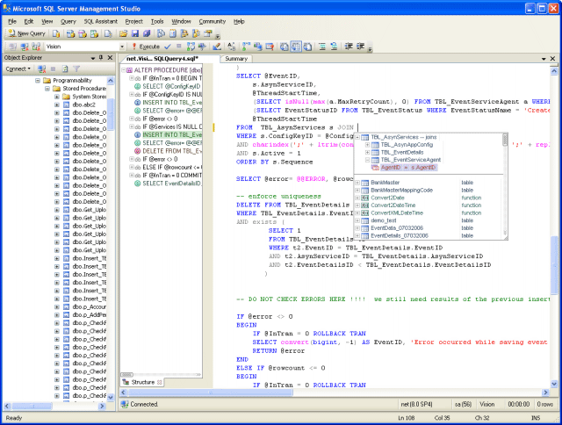This screenshot has width=562, height=425.
Task: Collapse the Programmability folder node
Action: click(x=38, y=80)
